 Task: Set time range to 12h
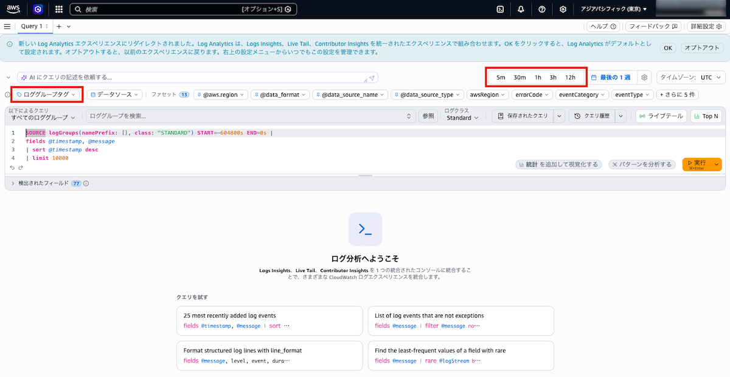click(570, 78)
